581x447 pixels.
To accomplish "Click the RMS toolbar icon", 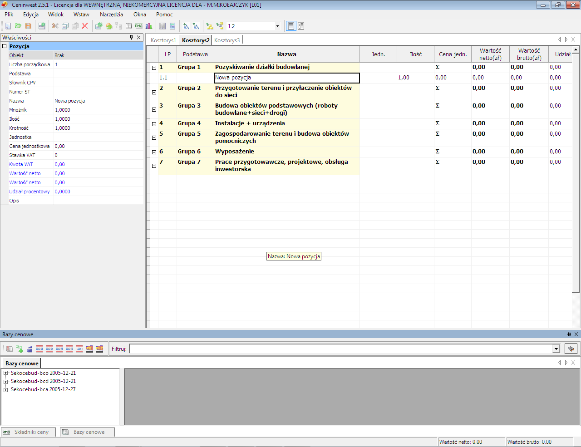I will pos(139,26).
